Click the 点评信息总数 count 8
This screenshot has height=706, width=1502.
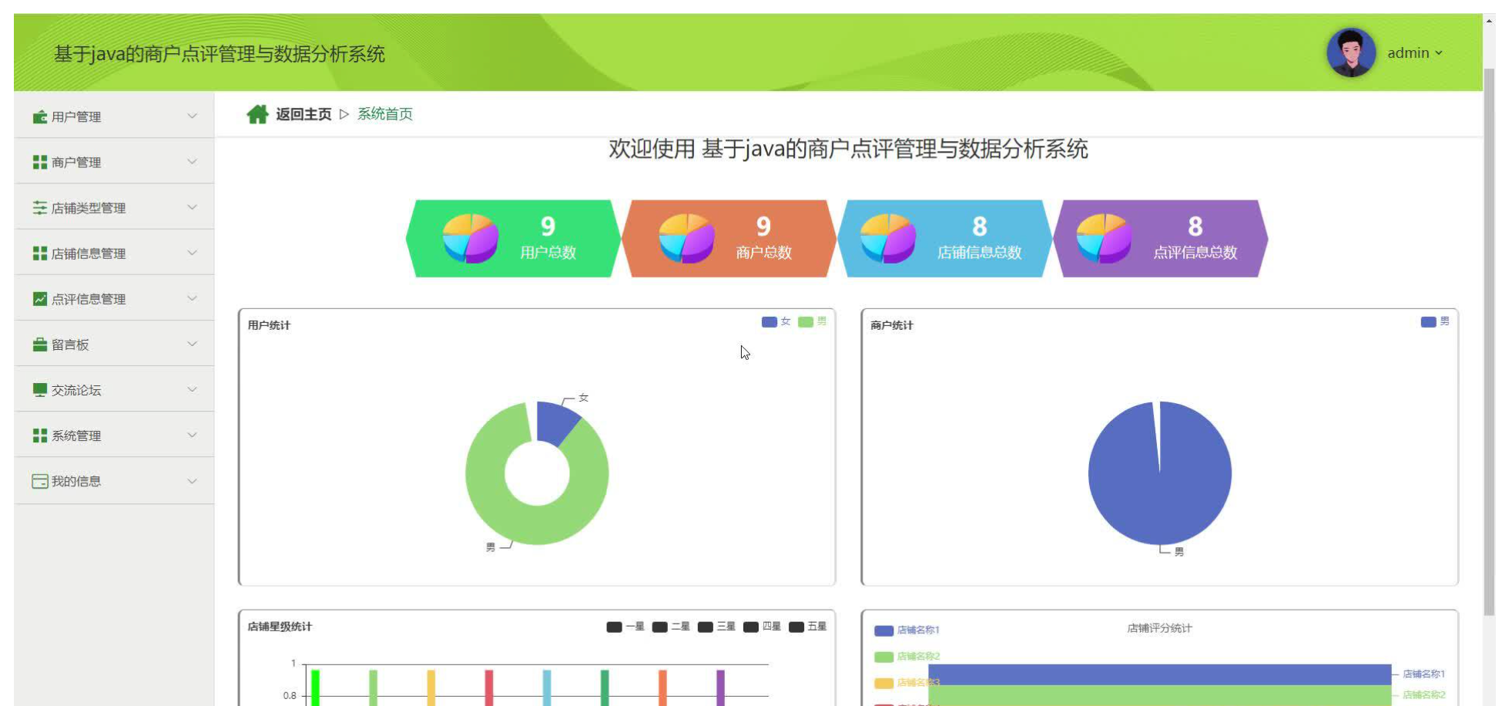[1195, 227]
